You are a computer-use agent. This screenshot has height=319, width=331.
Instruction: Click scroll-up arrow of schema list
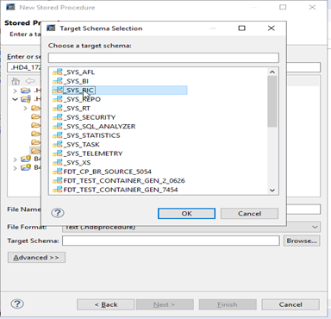272,72
